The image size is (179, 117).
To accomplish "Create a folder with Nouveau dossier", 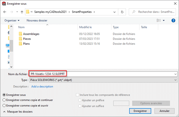I will click(37, 20).
